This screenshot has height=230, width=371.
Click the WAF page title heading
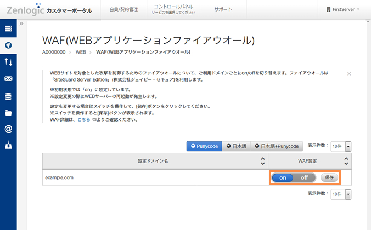point(148,40)
